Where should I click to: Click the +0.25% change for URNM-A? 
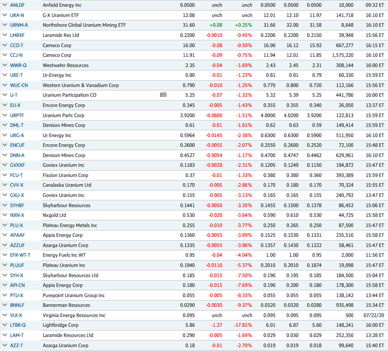(243, 25)
